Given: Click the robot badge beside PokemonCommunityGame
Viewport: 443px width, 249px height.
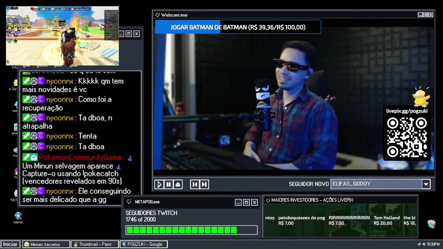Looking at the screenshot, I should coord(34,158).
